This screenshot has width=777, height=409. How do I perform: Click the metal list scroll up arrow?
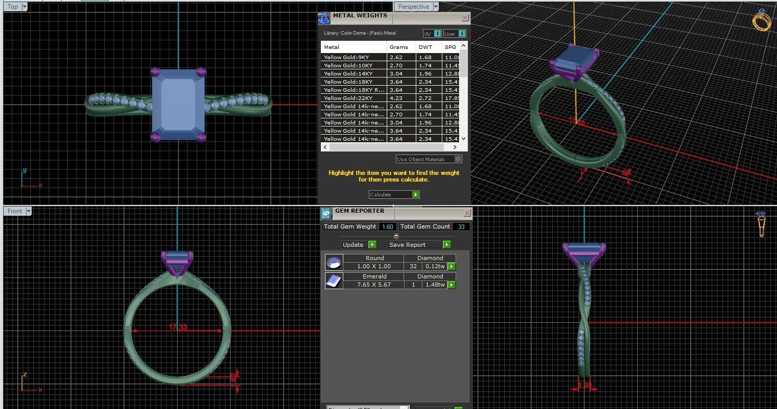[x=463, y=46]
